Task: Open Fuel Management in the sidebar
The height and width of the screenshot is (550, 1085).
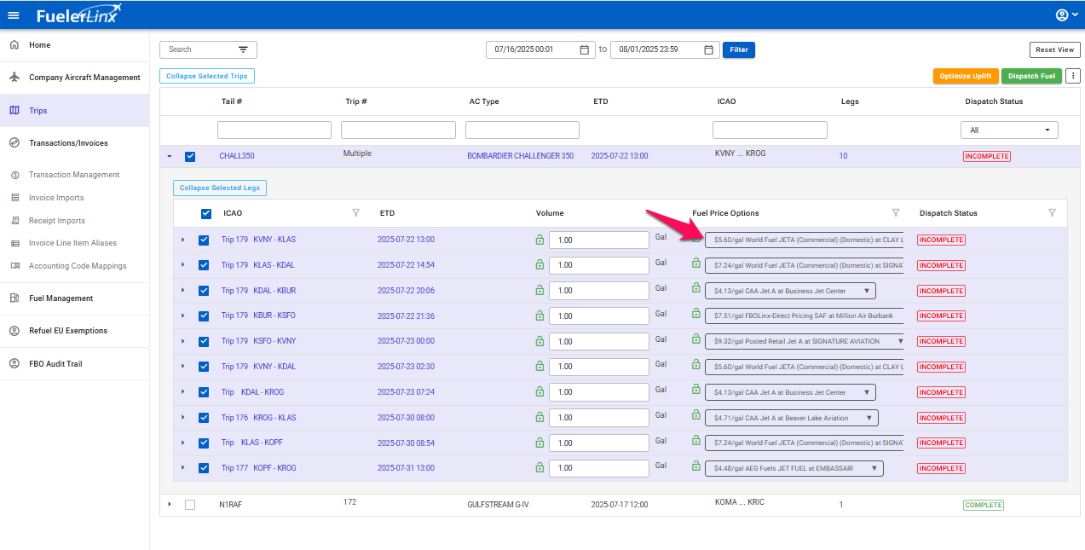Action: (61, 298)
